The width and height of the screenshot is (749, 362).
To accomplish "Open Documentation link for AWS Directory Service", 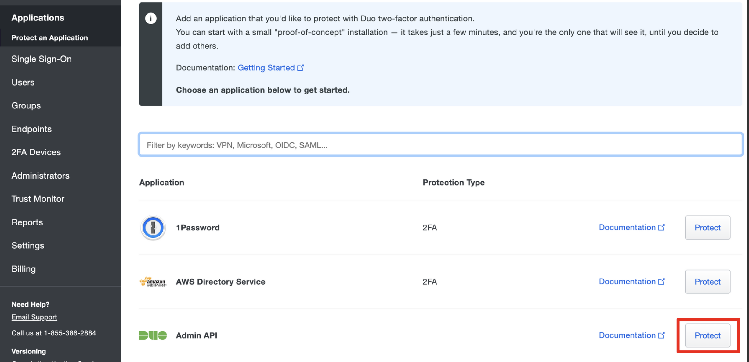I will point(627,282).
